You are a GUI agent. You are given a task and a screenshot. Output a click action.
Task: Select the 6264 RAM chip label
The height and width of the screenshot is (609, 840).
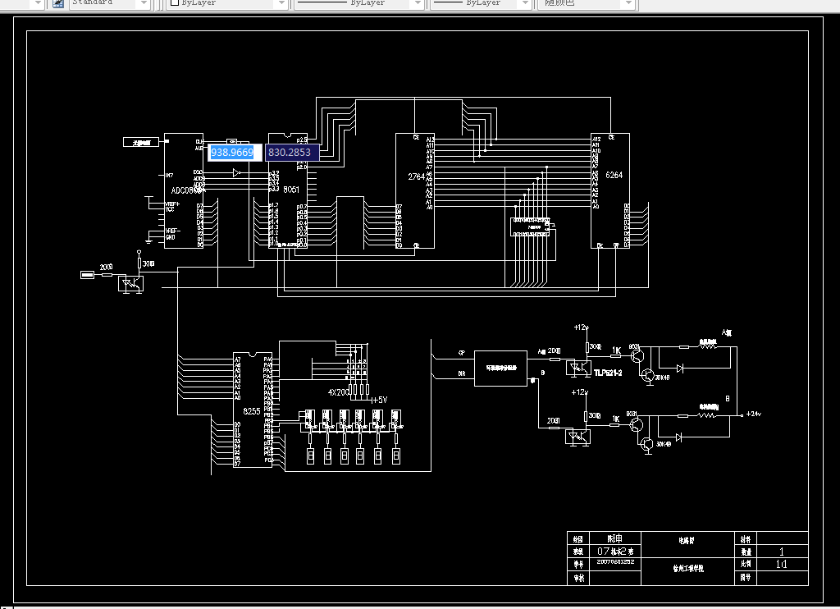[614, 176]
